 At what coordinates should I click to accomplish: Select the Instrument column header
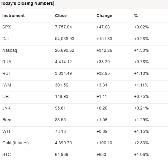13,16
